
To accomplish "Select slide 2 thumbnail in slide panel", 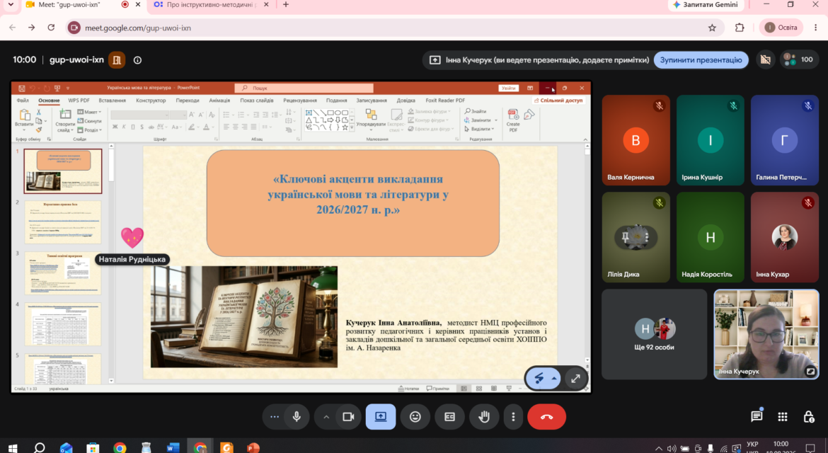I will [x=63, y=222].
